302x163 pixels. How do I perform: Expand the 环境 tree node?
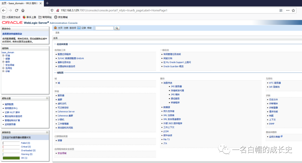pyautogui.click(x=3, y=55)
